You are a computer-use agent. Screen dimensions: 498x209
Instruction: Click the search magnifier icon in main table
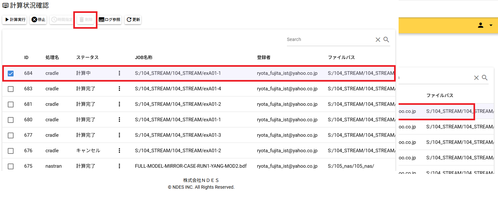pos(386,40)
